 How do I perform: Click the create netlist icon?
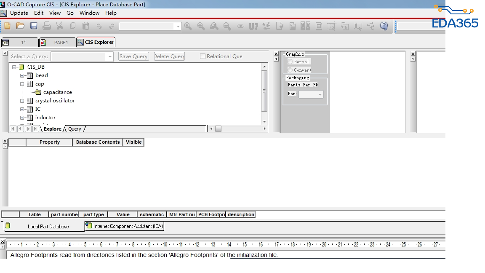(x=293, y=26)
